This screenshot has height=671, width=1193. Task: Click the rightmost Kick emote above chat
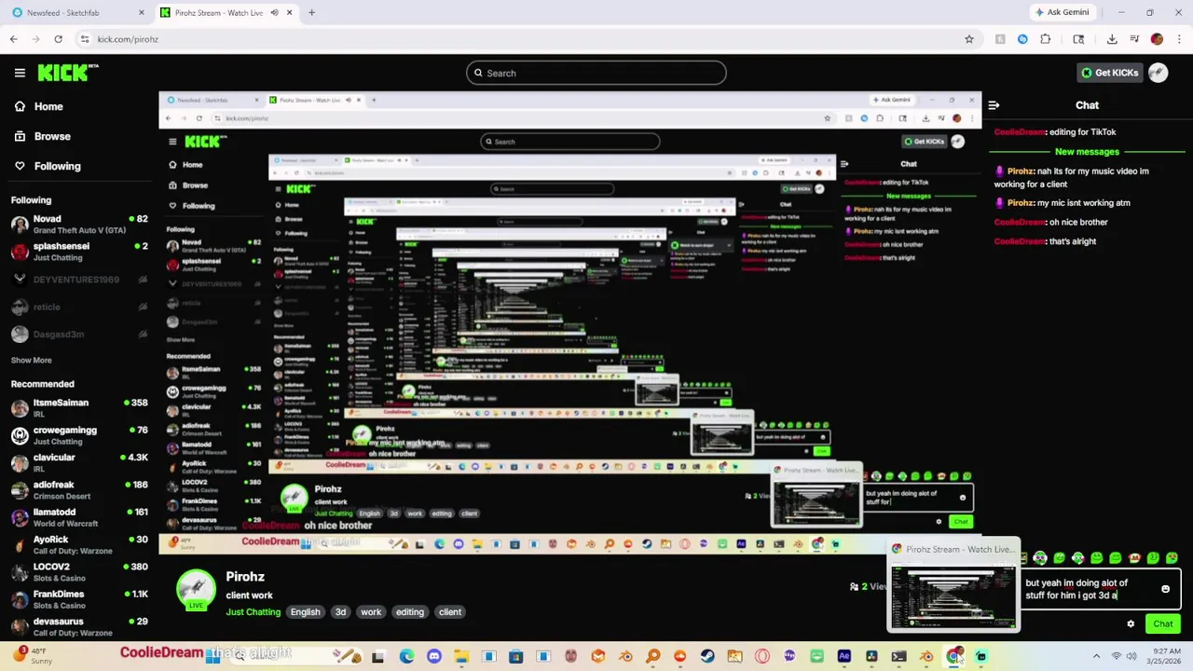tap(1172, 558)
